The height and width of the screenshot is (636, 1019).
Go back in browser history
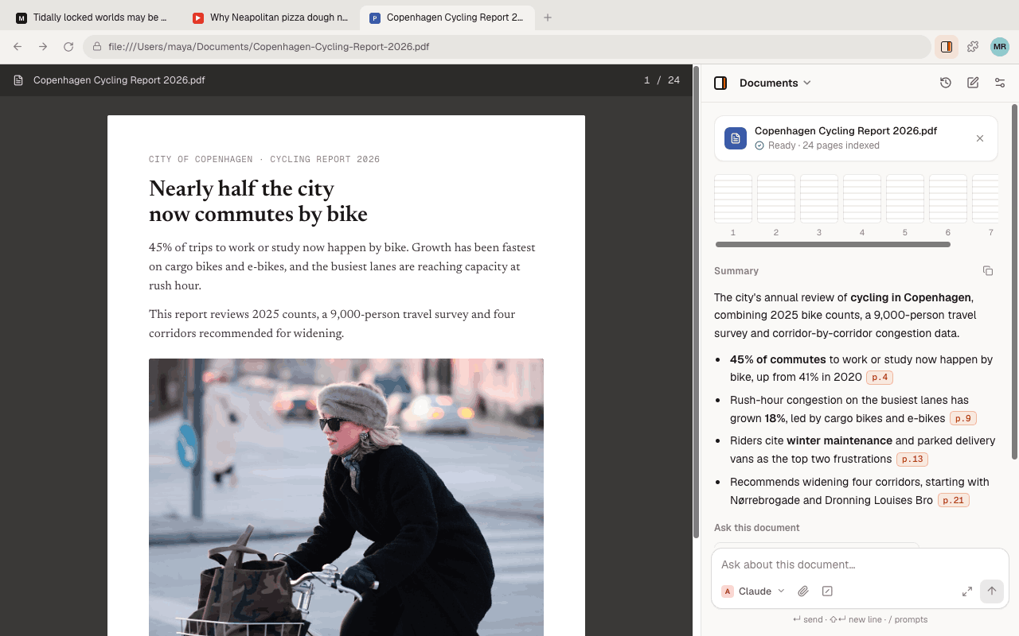[x=18, y=47]
